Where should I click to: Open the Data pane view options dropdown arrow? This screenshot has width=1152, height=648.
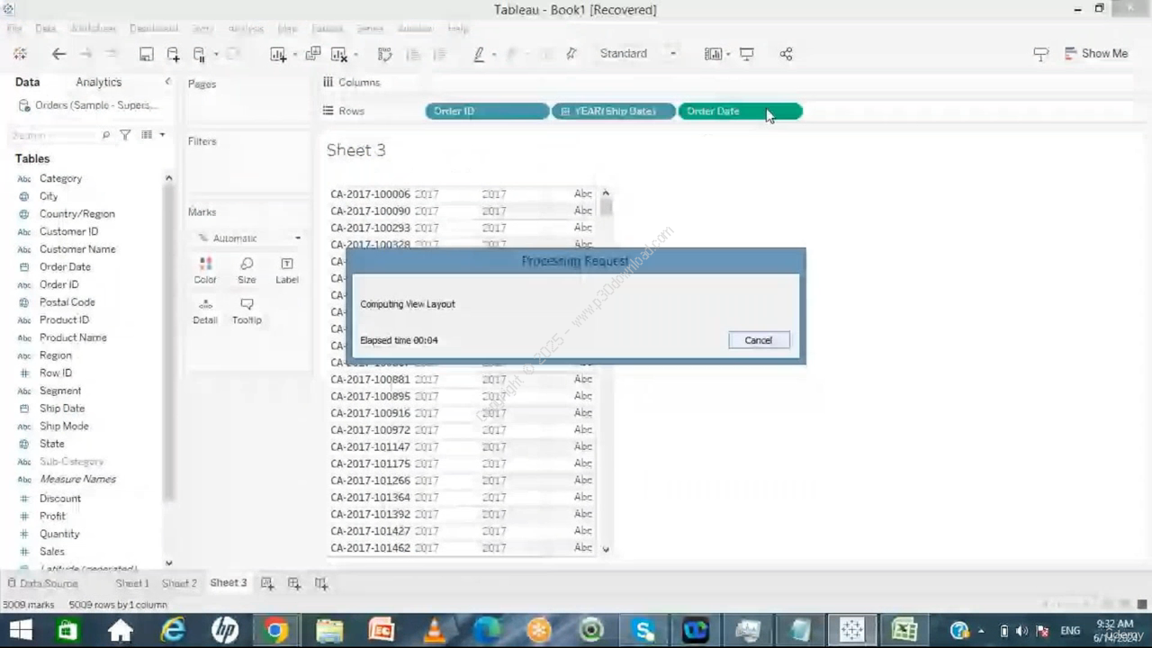[x=162, y=135]
